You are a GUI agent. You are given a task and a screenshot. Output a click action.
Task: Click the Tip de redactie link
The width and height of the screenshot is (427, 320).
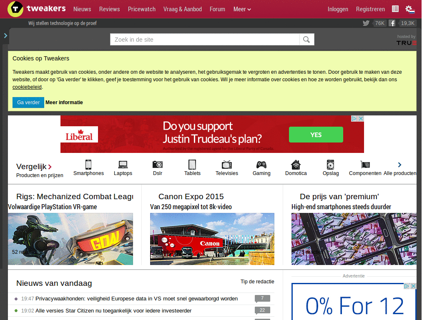(257, 282)
